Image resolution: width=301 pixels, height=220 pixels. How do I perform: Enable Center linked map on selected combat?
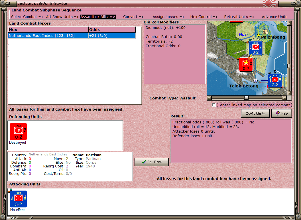(214, 105)
